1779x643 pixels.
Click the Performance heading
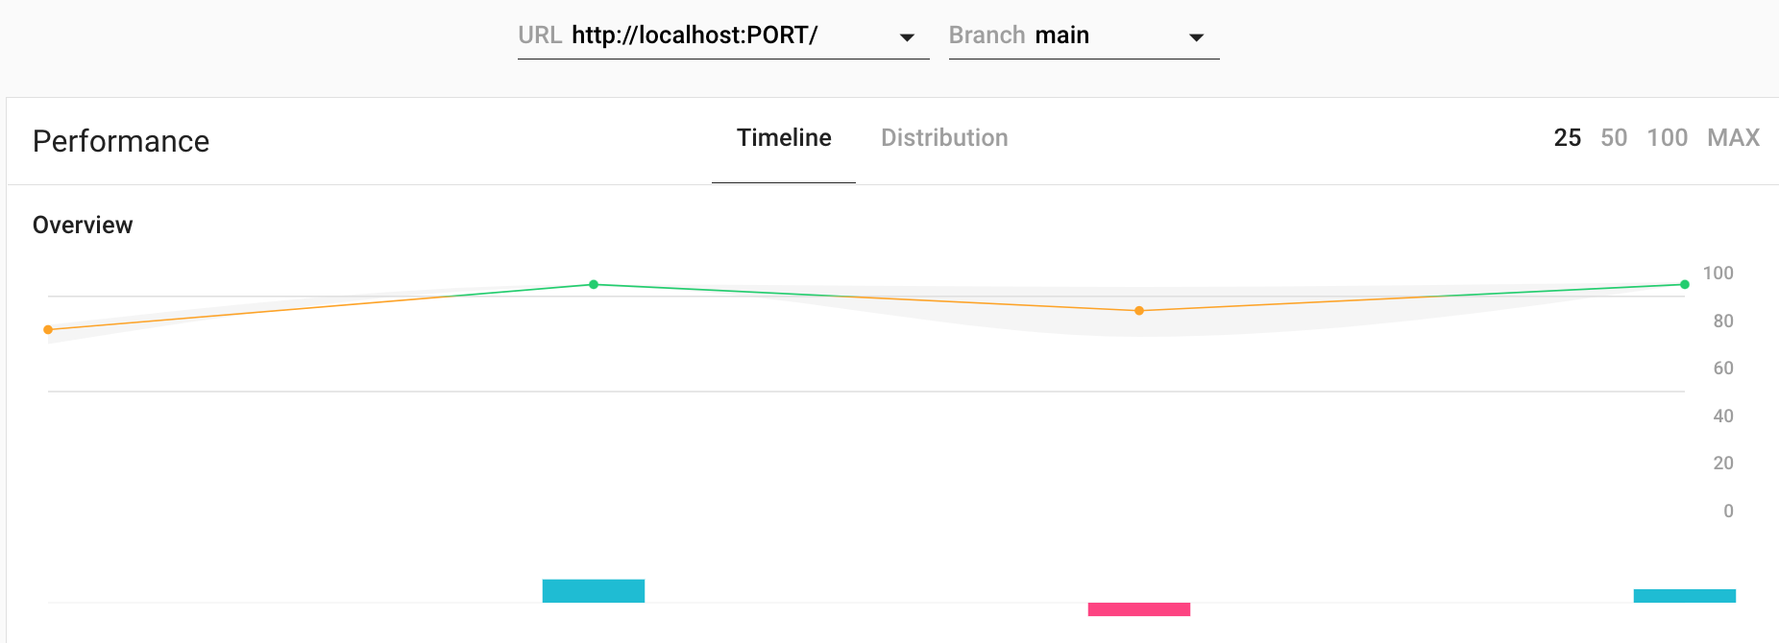tap(121, 142)
